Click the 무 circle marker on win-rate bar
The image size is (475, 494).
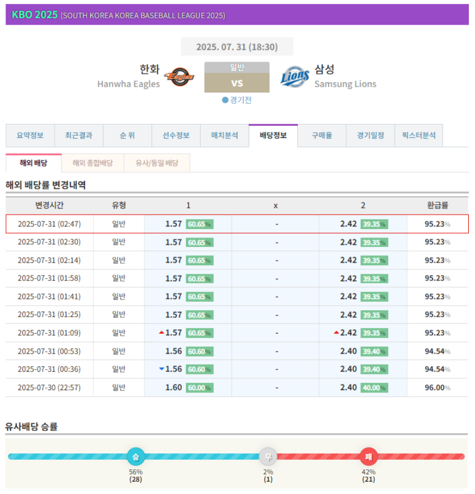click(x=268, y=457)
